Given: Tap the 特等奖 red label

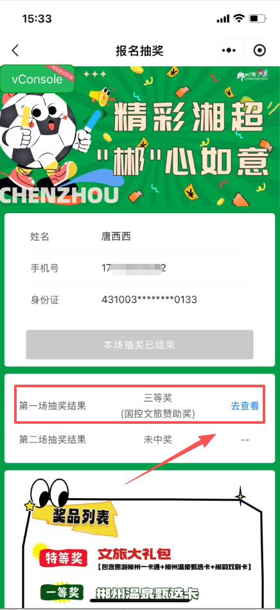Looking at the screenshot, I should [62, 559].
